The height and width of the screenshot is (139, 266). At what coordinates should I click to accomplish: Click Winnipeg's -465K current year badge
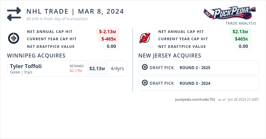pyautogui.click(x=109, y=39)
